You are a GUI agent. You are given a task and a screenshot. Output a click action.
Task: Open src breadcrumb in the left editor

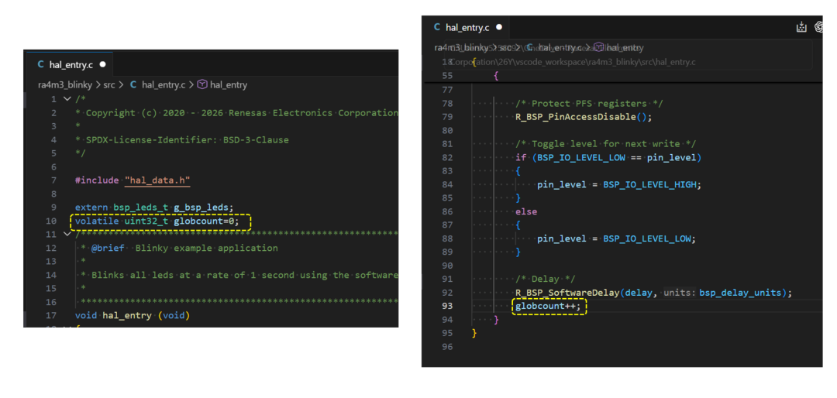109,85
